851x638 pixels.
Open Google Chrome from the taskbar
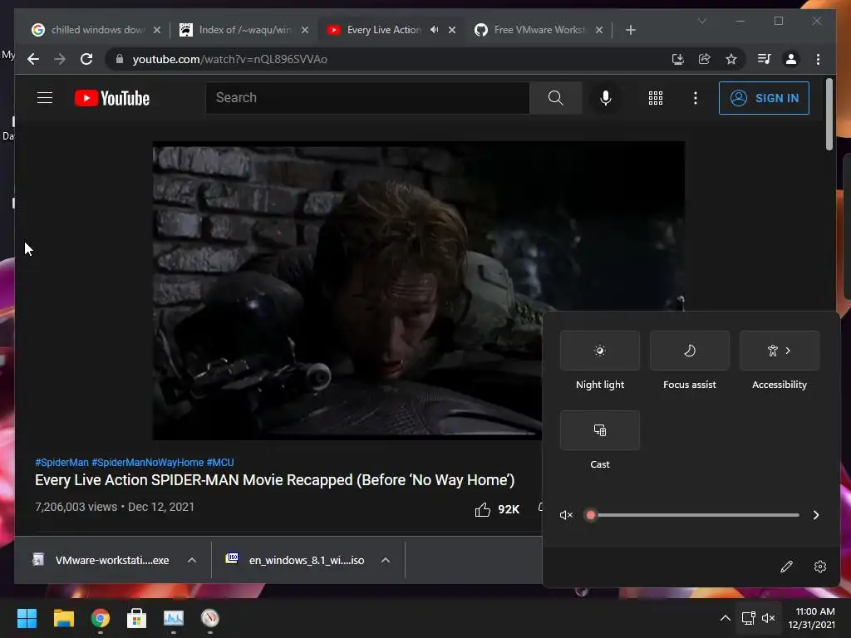click(100, 618)
